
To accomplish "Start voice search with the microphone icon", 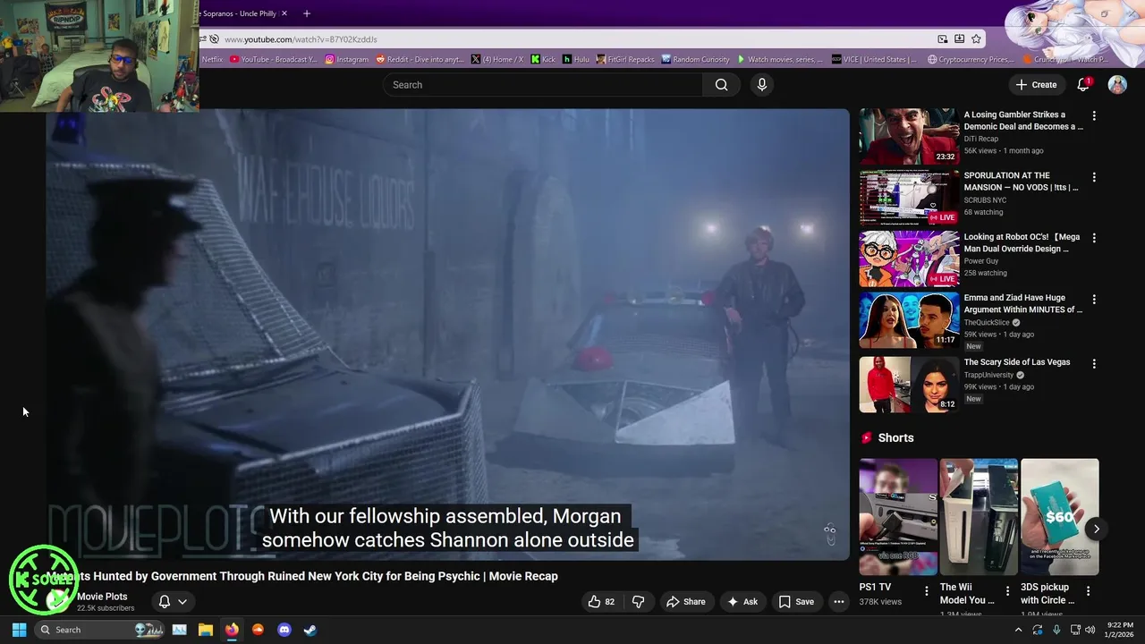I will tap(762, 85).
